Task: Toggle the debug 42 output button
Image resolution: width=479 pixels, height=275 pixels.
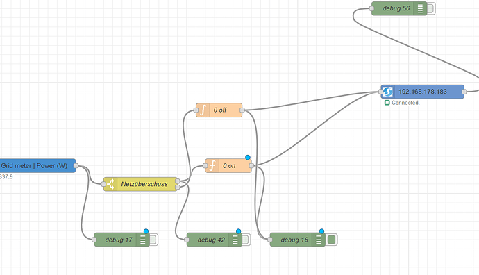Action: pyautogui.click(x=246, y=240)
